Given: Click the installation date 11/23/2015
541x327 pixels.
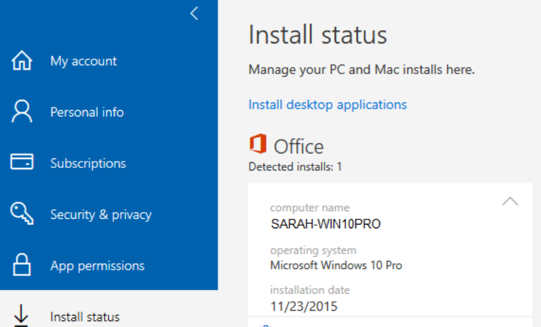Looking at the screenshot, I should (x=304, y=306).
